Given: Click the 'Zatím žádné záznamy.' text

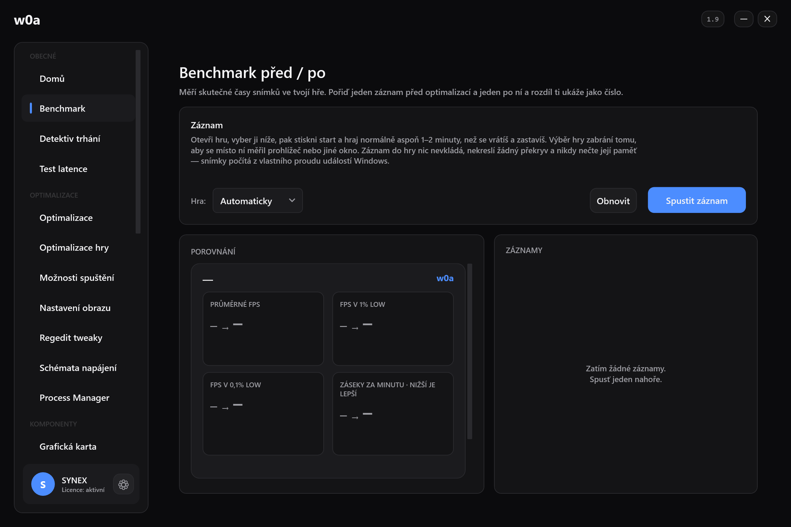Looking at the screenshot, I should tap(626, 368).
